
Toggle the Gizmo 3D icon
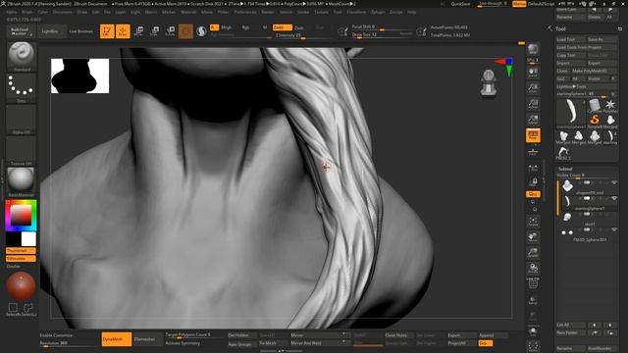pyautogui.click(x=185, y=31)
